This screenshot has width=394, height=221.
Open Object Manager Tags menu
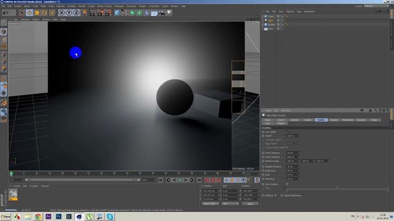299,12
